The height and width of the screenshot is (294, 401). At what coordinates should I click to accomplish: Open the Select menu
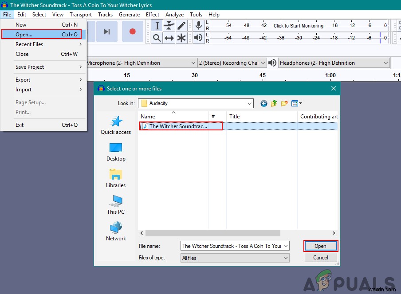coord(39,15)
